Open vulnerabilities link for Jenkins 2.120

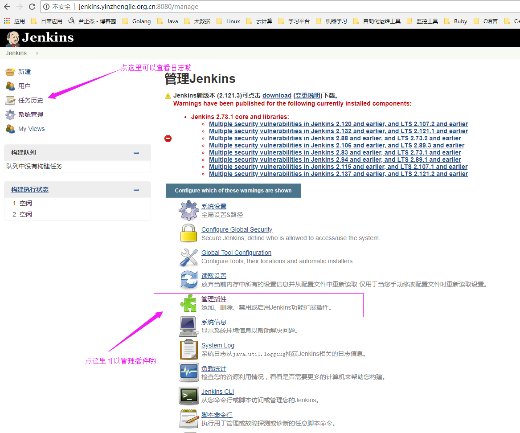[338, 124]
